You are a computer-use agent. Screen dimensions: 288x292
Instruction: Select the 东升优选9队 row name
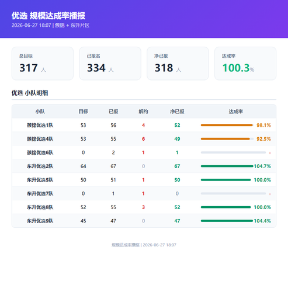(40, 221)
